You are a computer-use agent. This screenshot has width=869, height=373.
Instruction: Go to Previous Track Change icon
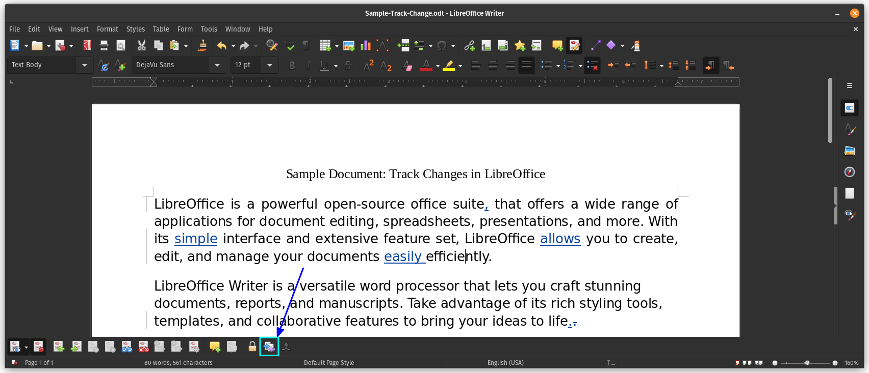pyautogui.click(x=59, y=347)
